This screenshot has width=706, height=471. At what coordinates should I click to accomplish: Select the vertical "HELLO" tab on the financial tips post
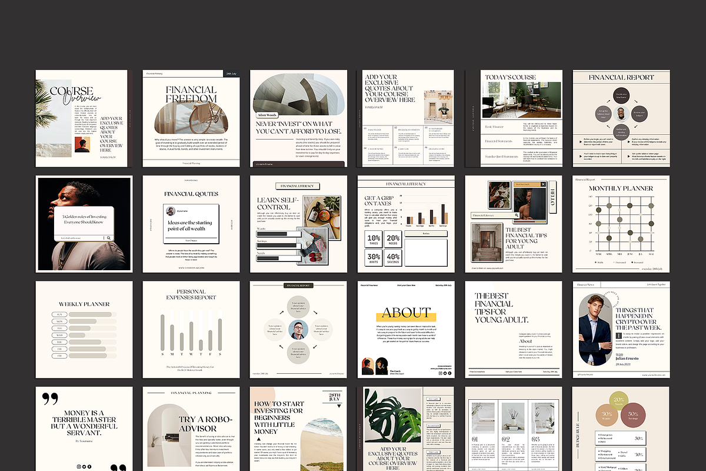pyautogui.click(x=552, y=197)
